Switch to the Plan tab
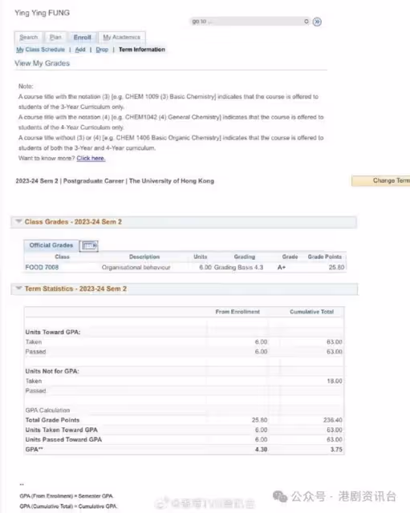This screenshot has height=513, width=410. pos(55,38)
